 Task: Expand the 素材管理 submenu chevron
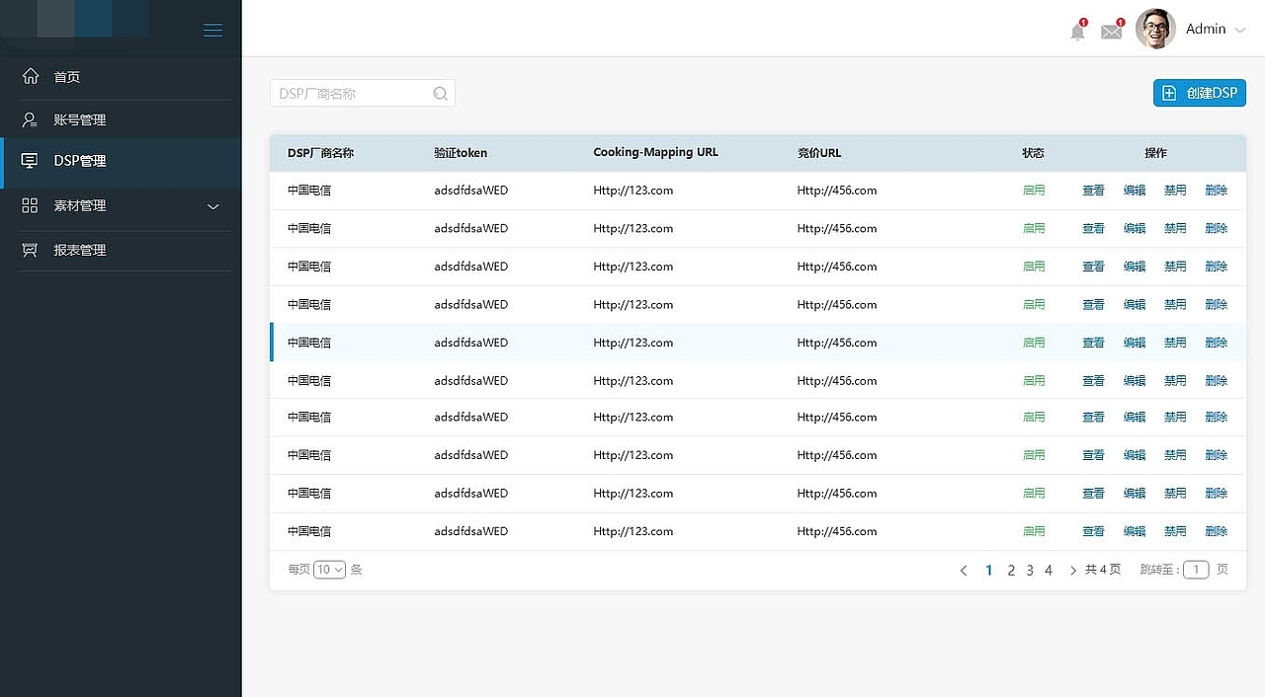pyautogui.click(x=212, y=206)
